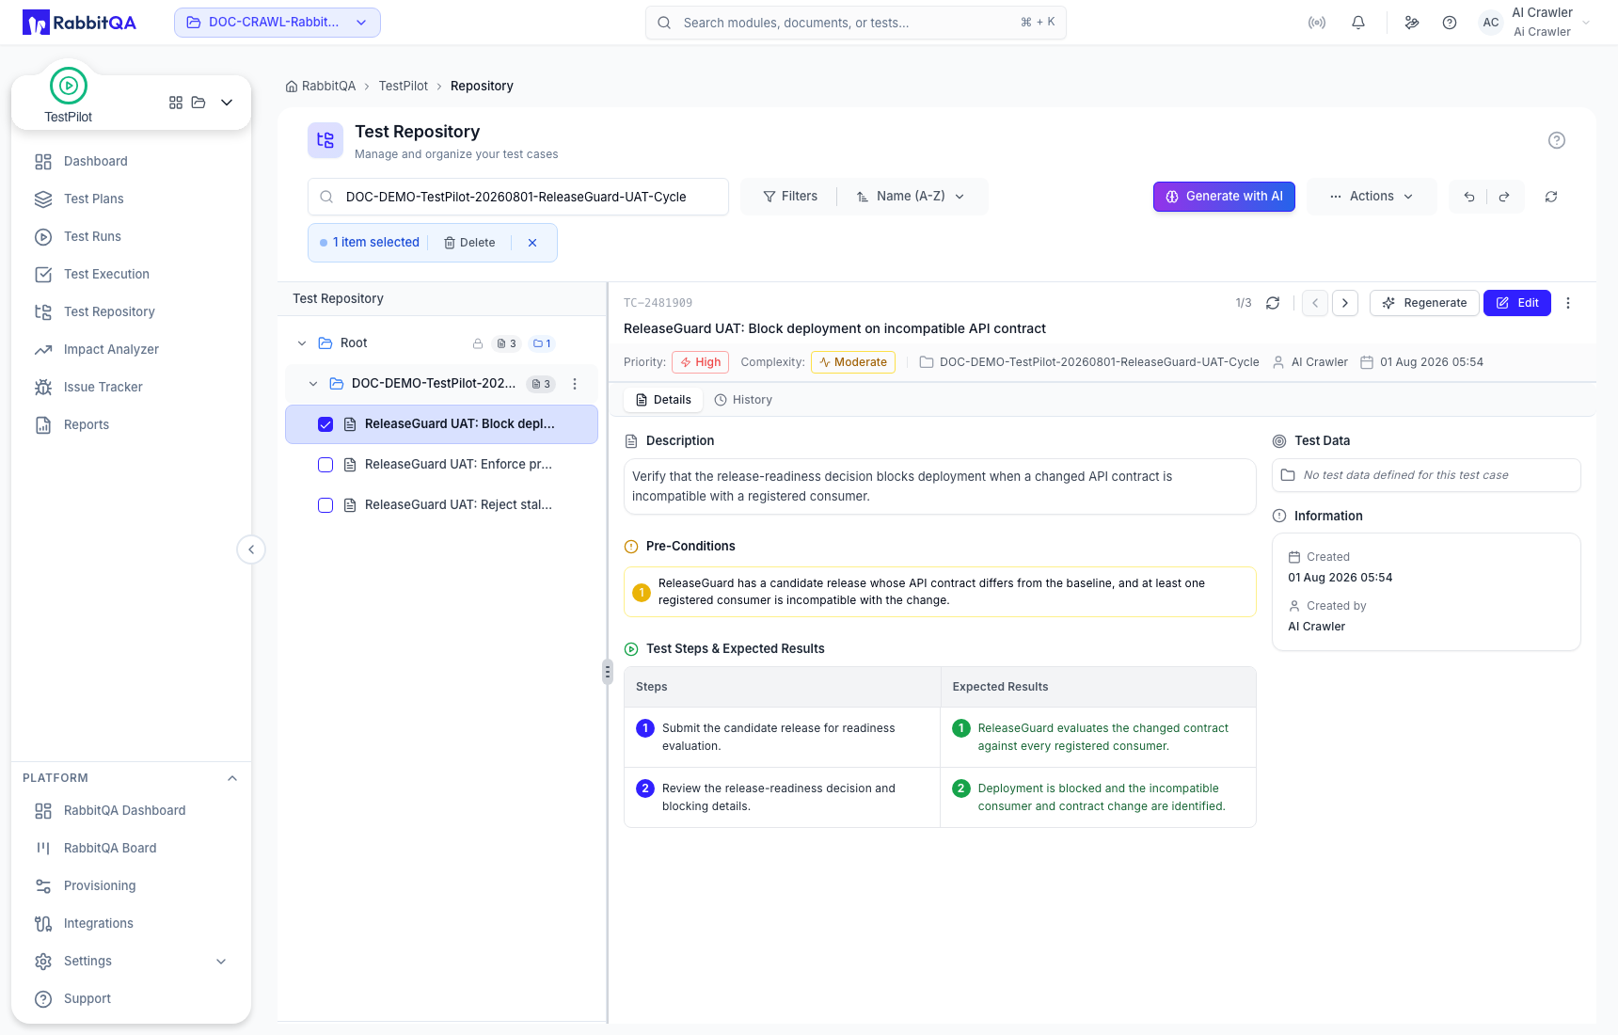
Task: Open Integrations in Platform
Action: click(x=132, y=924)
